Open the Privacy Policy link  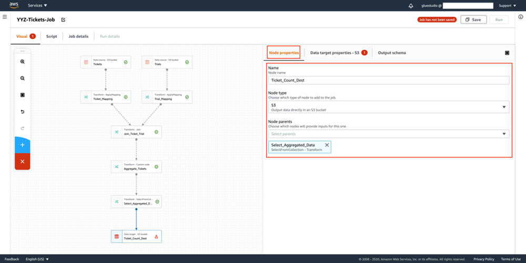pyautogui.click(x=484, y=259)
